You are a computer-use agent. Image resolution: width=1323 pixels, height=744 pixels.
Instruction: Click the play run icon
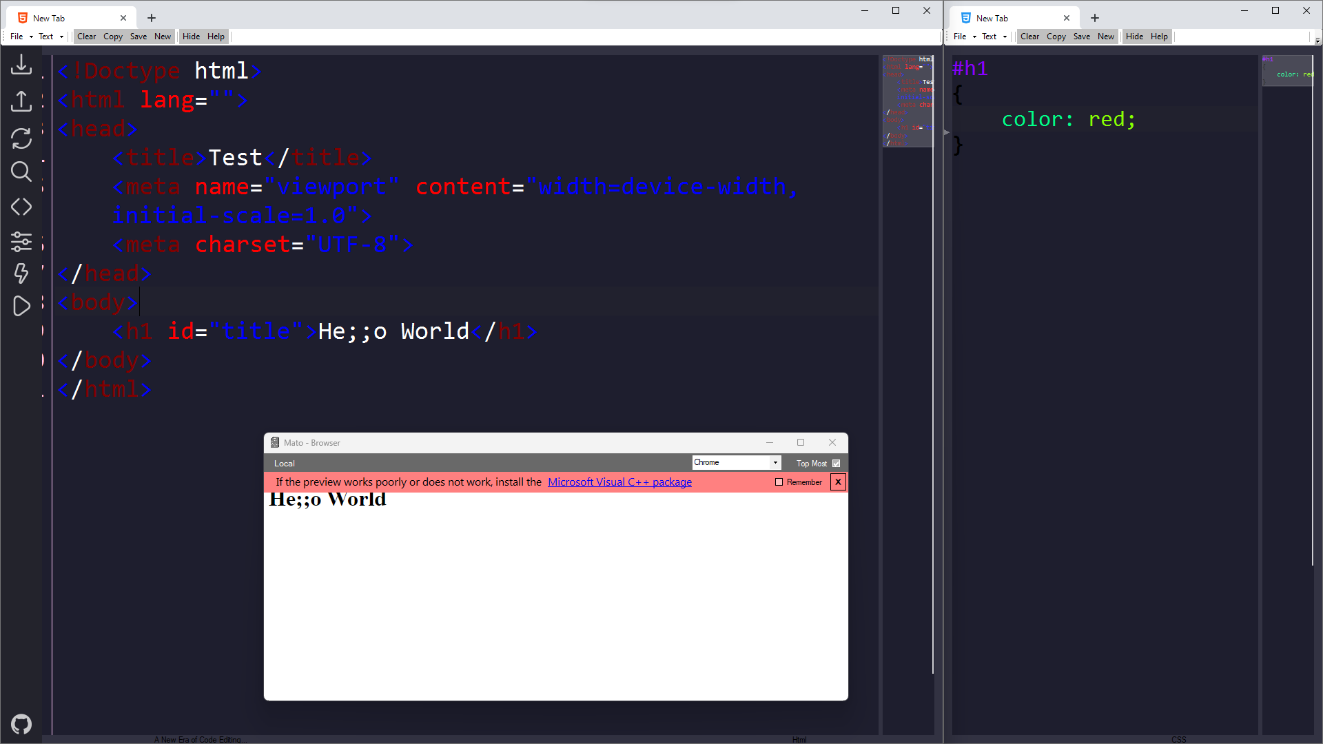coord(21,306)
